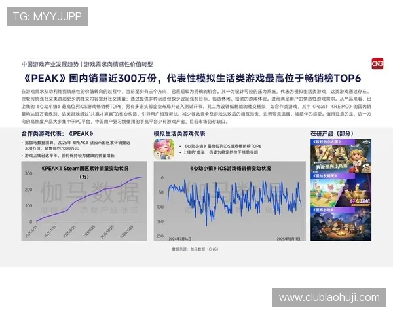Screen dimensions: 393x314
Task: Click the 2025/10/25 date label
Action: point(107,232)
